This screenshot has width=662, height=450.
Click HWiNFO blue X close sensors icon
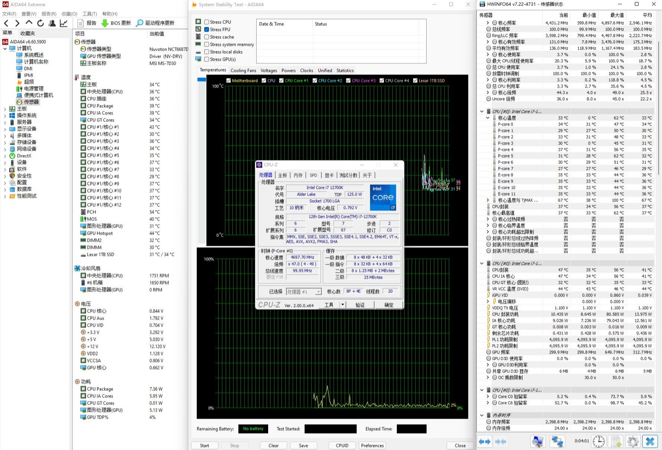point(650,441)
